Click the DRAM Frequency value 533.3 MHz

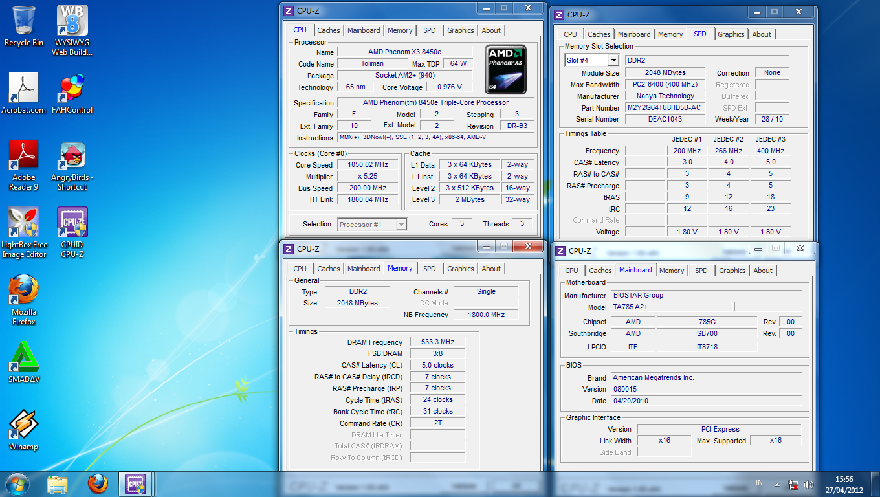[x=437, y=342]
